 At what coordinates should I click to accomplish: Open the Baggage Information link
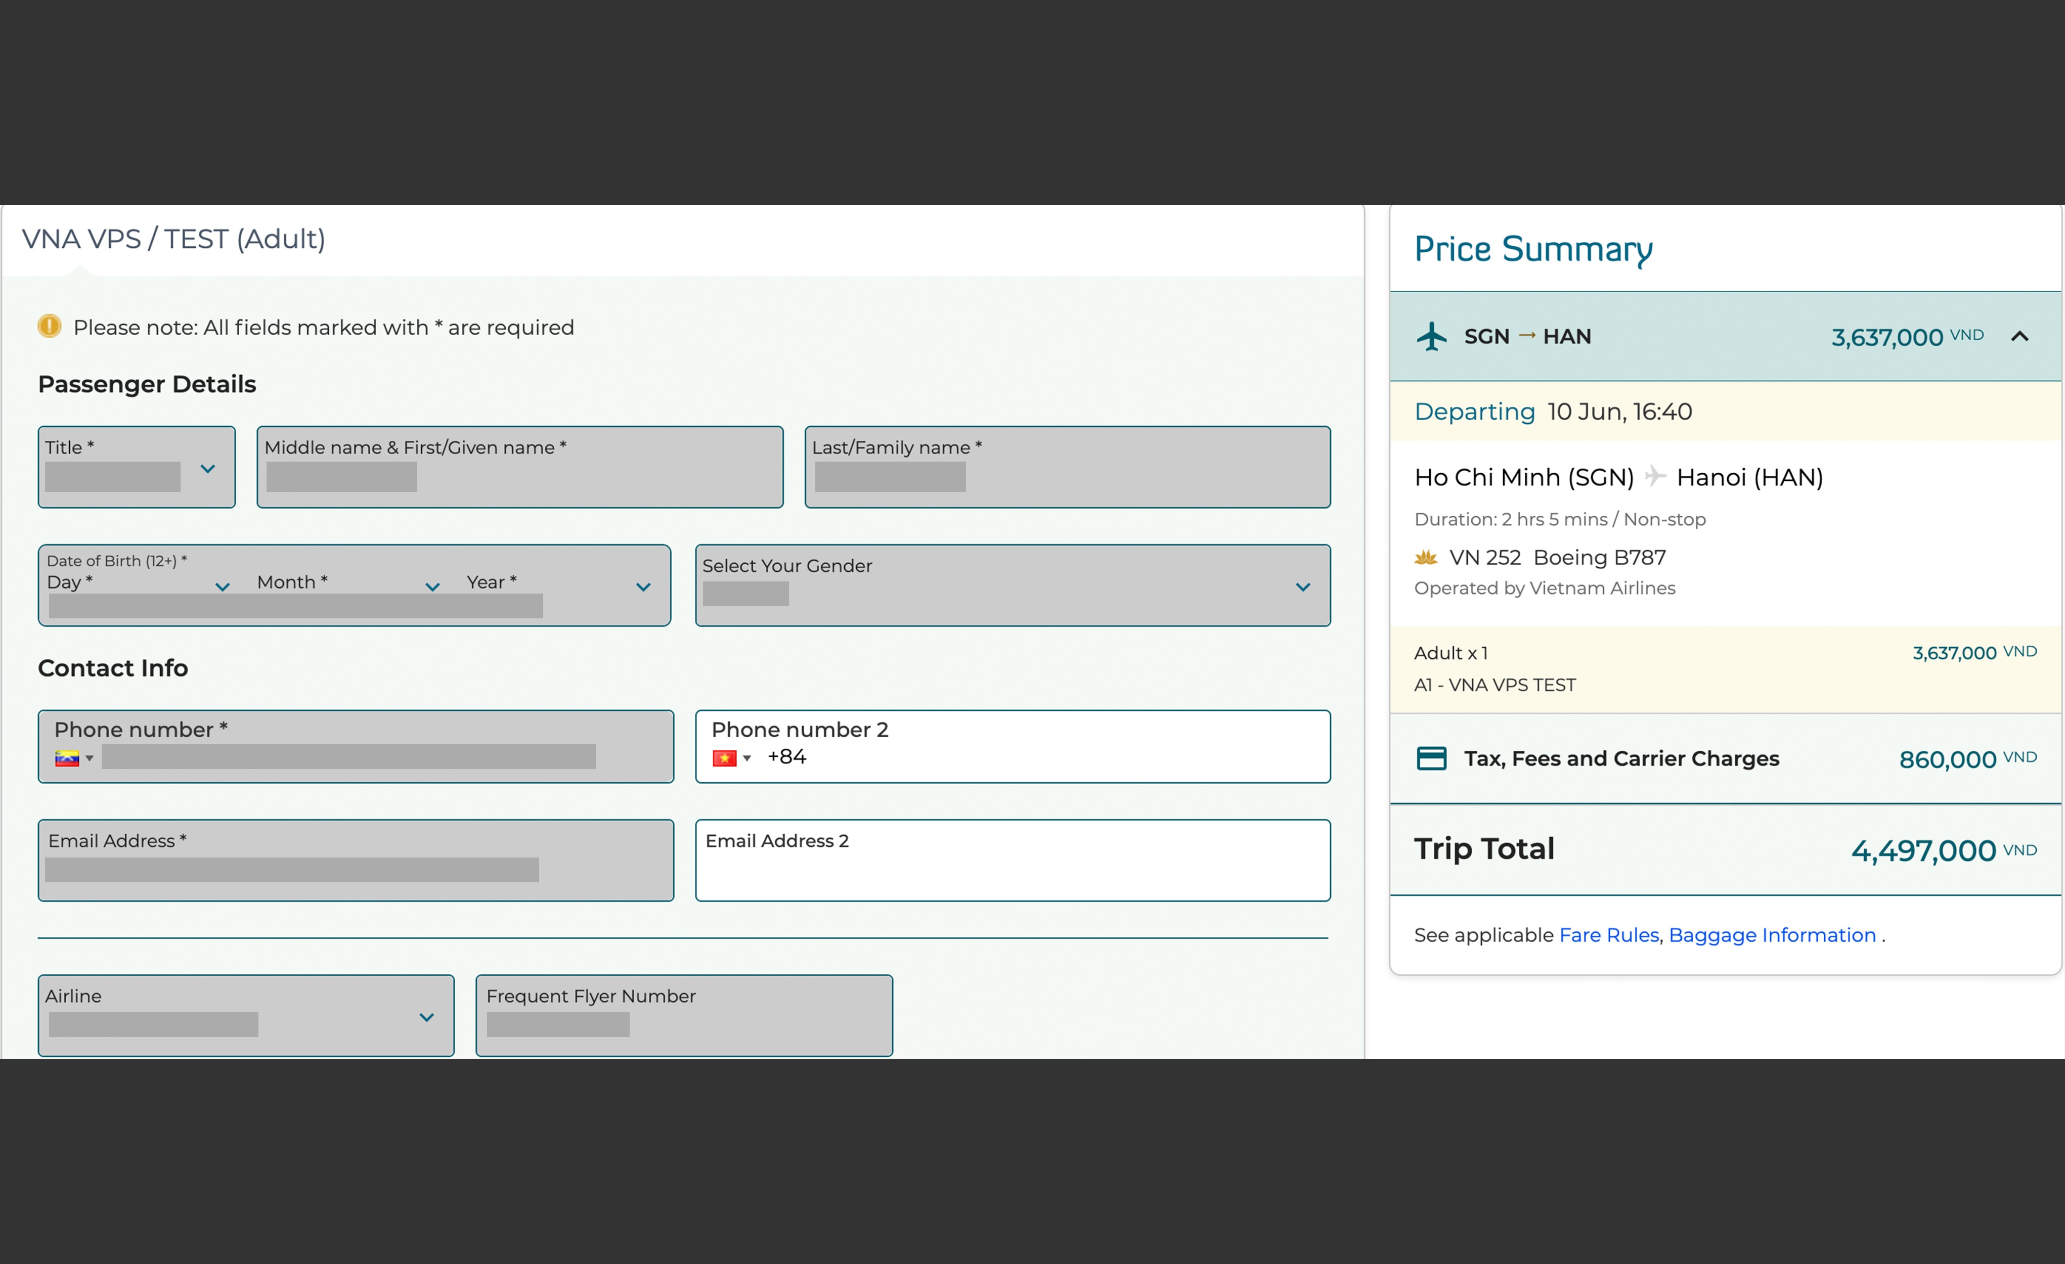pyautogui.click(x=1772, y=935)
